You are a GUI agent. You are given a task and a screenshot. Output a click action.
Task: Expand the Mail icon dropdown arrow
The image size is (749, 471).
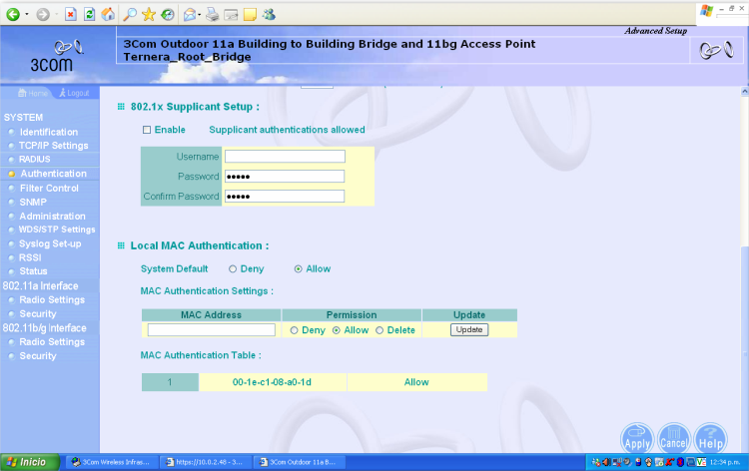click(200, 15)
